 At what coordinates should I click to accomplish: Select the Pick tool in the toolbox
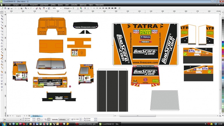[2, 13]
